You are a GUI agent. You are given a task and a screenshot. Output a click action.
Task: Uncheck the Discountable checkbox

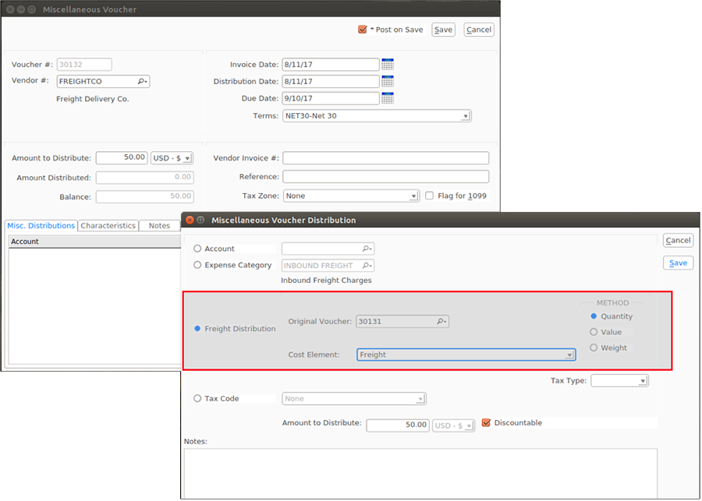click(486, 422)
